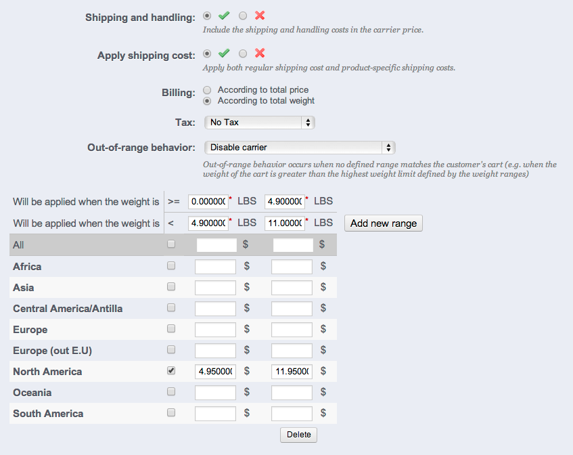
Task: Disable Apply shipping cost via no radio
Action: pos(244,53)
